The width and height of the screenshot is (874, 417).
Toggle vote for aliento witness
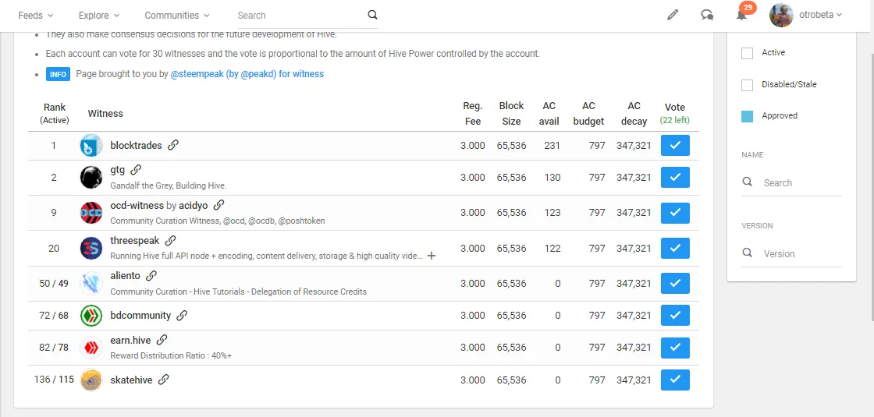(x=675, y=284)
